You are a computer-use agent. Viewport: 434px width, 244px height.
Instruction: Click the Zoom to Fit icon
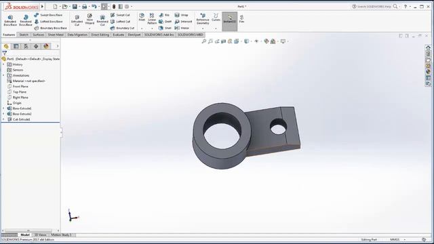click(x=203, y=41)
